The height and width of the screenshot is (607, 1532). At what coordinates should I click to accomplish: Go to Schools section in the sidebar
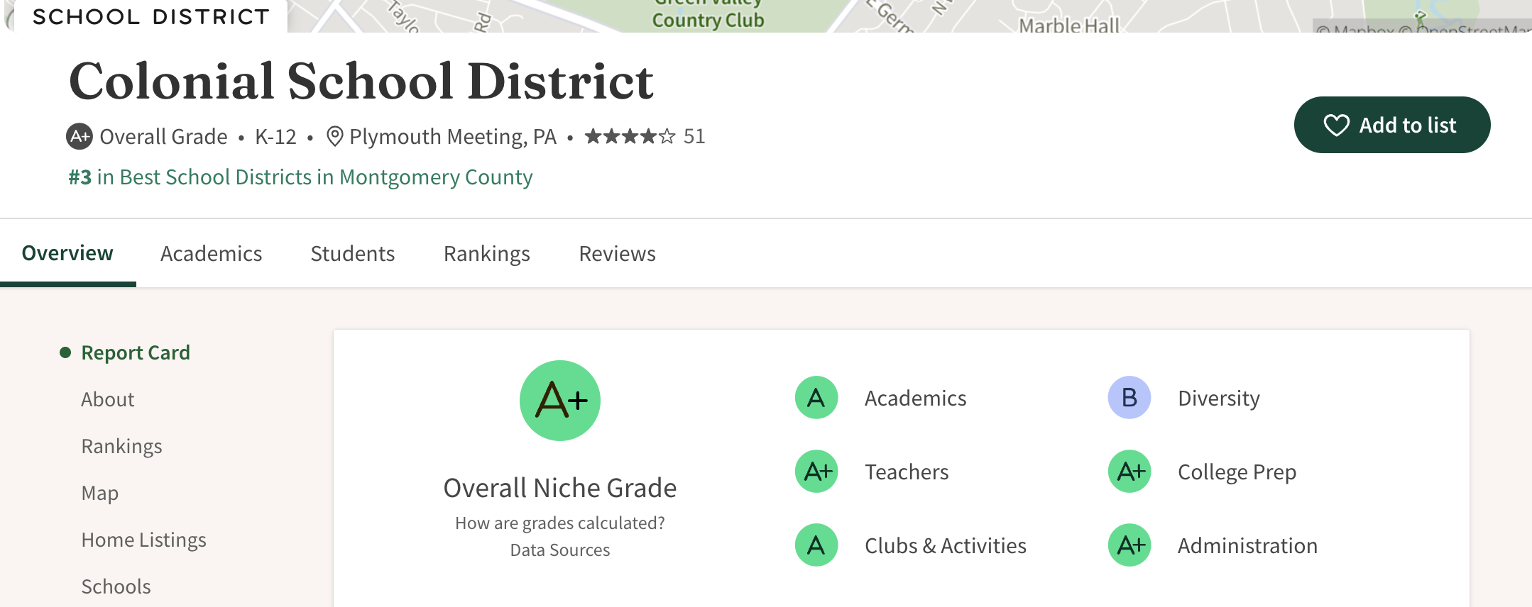coord(116,587)
